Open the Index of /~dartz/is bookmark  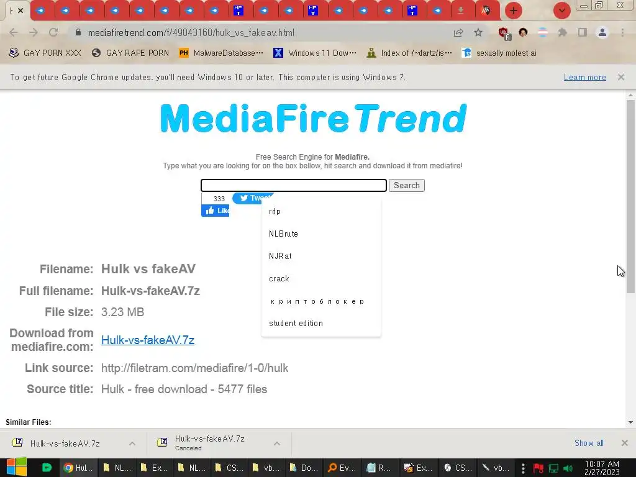point(409,53)
